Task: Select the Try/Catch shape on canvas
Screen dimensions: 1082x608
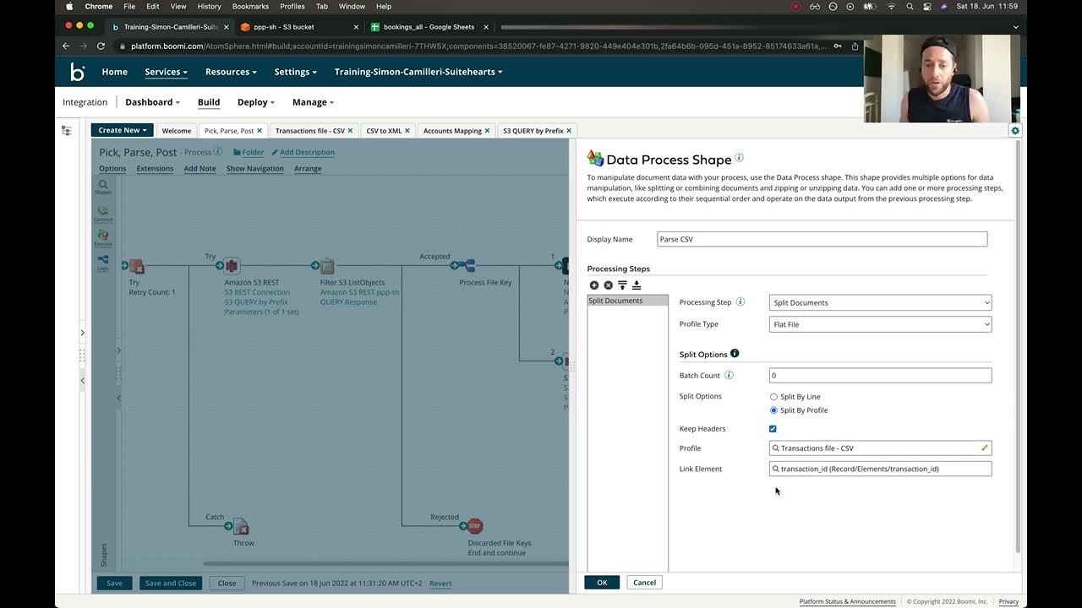Action: pos(136,266)
